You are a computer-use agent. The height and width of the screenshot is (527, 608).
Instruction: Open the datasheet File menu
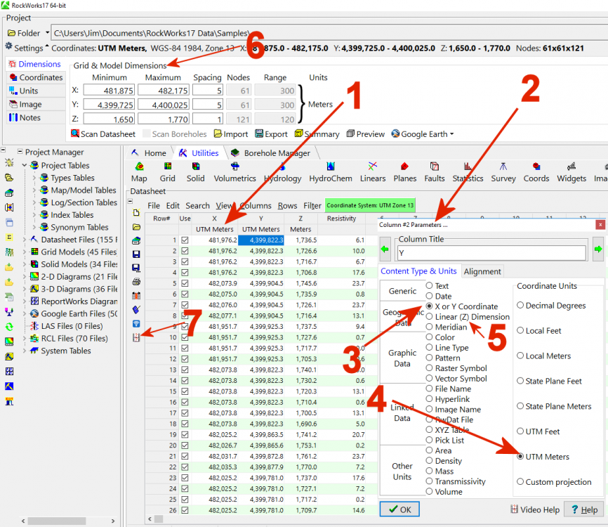tap(154, 206)
